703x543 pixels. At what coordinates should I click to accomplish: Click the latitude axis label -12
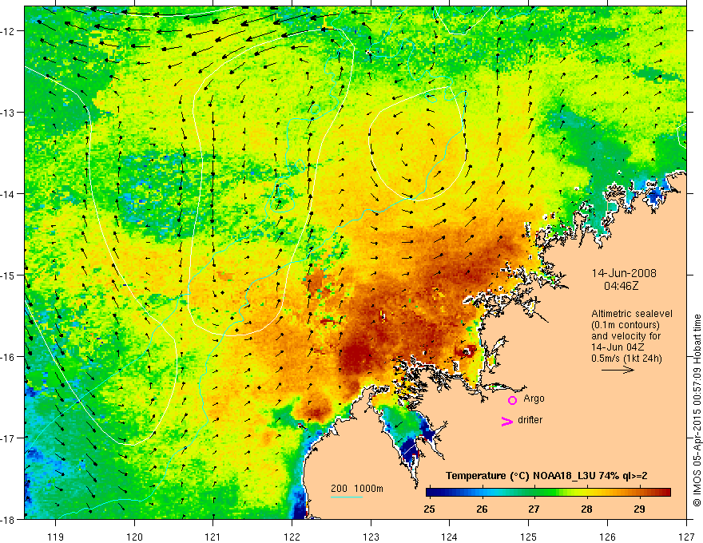tap(7, 31)
